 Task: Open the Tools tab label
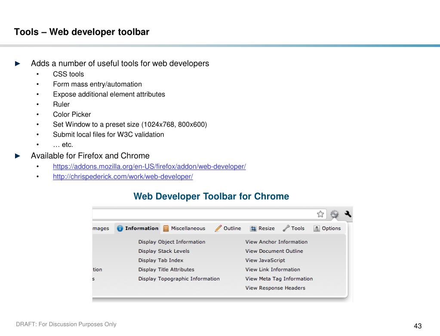pyautogui.click(x=298, y=228)
